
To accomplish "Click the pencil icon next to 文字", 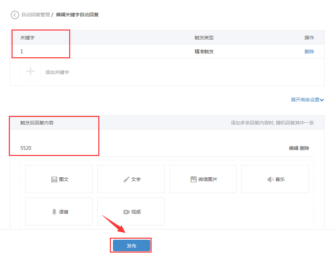I will click(126, 179).
